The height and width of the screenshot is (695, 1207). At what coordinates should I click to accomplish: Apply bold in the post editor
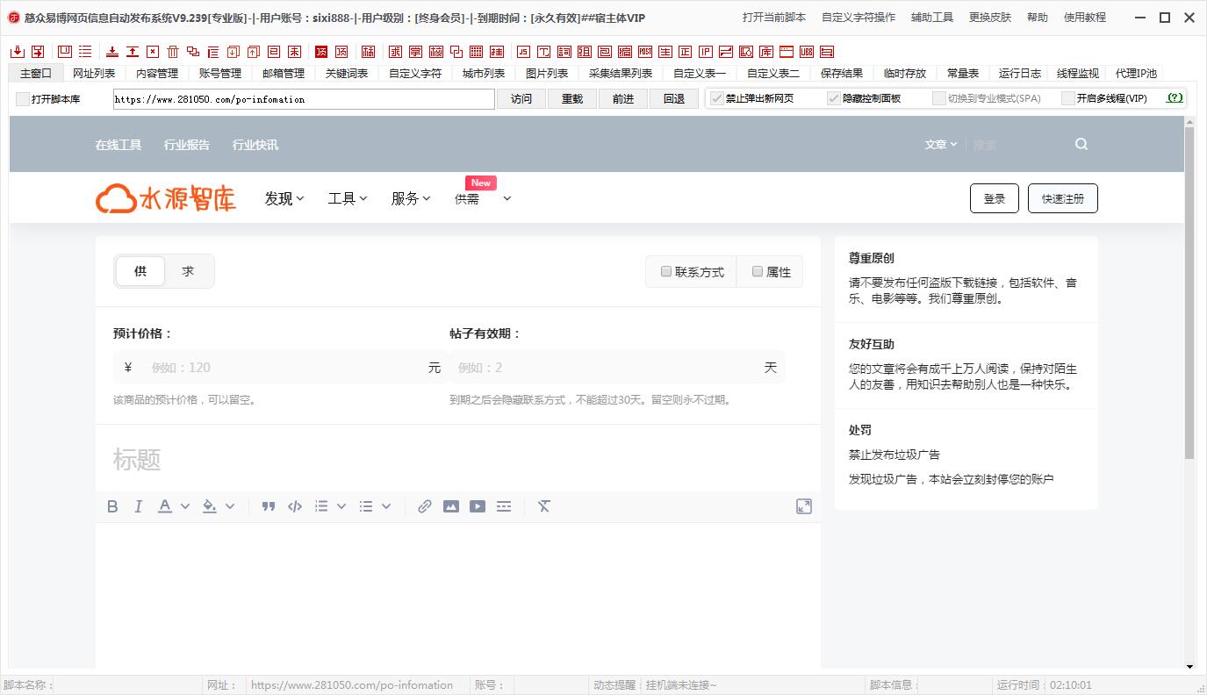(112, 506)
